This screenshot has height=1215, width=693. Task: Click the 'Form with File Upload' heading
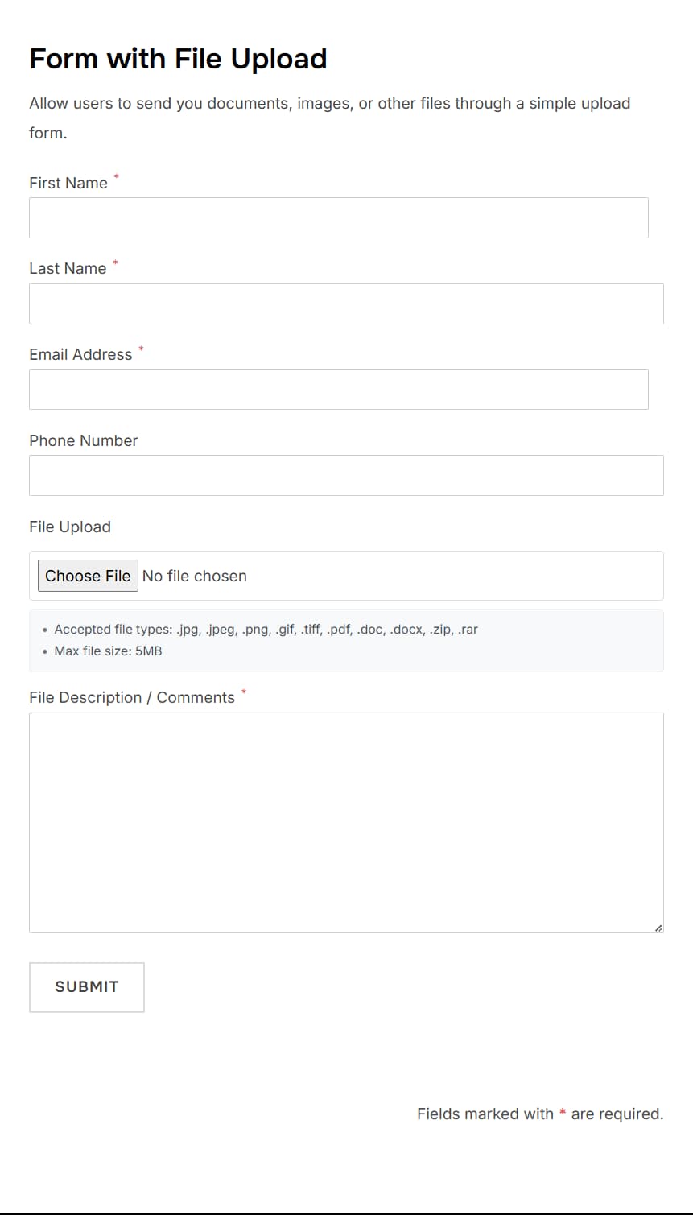pyautogui.click(x=177, y=58)
